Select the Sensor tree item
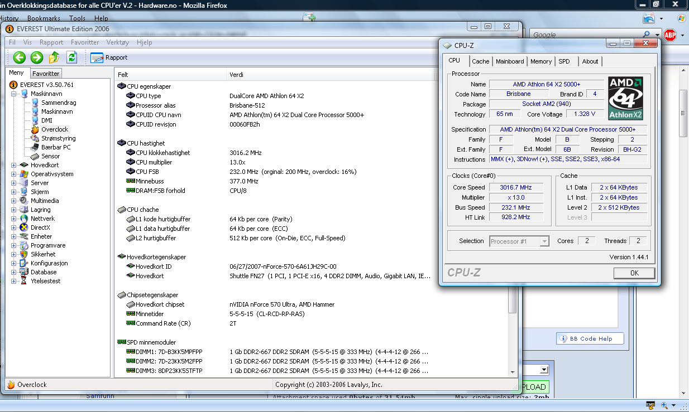The width and height of the screenshot is (689, 412). click(50, 156)
